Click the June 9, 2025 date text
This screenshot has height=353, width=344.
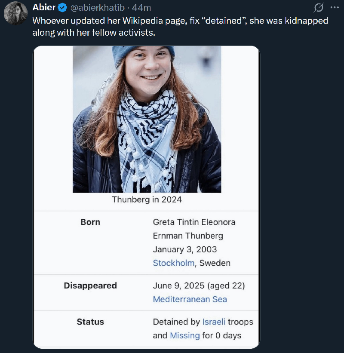179,285
